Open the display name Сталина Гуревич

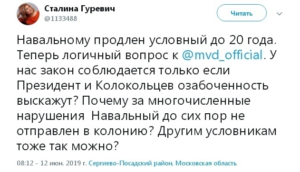coord(79,9)
